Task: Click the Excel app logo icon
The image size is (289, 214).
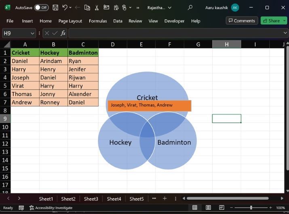Action: tap(7, 8)
